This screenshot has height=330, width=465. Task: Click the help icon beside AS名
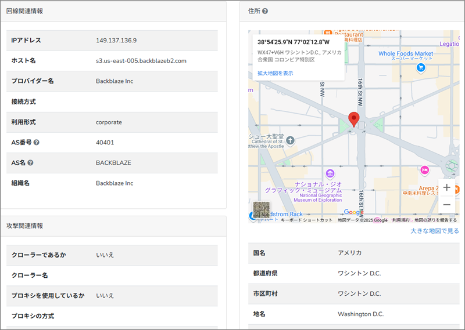30,163
